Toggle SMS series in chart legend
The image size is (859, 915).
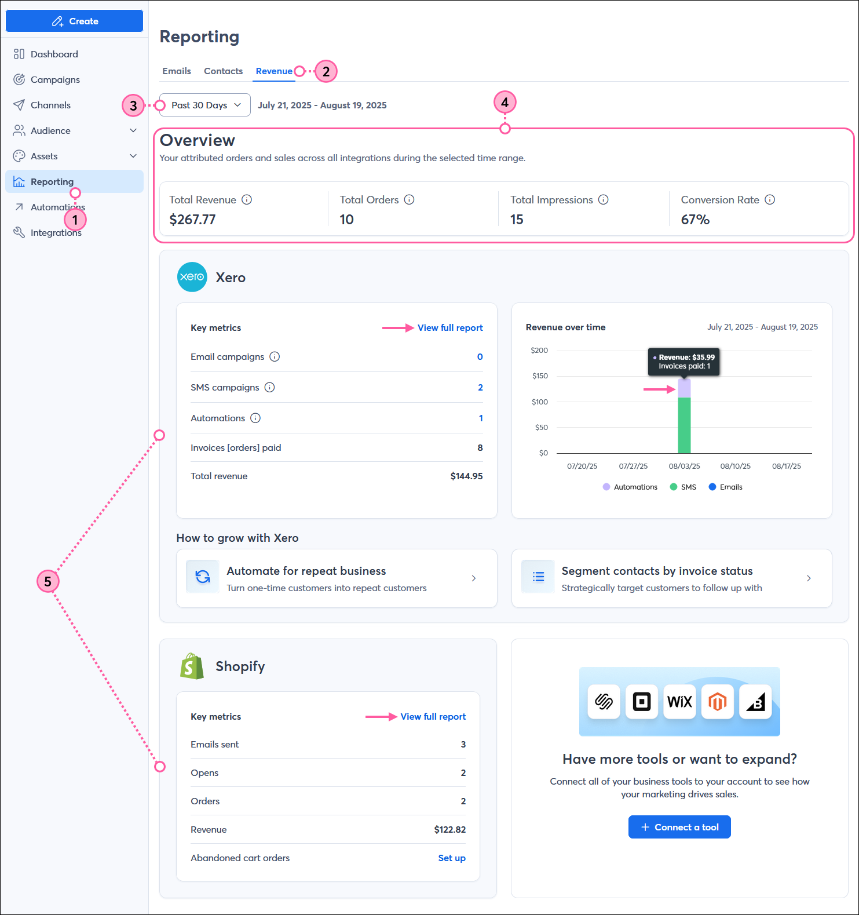[x=683, y=487]
